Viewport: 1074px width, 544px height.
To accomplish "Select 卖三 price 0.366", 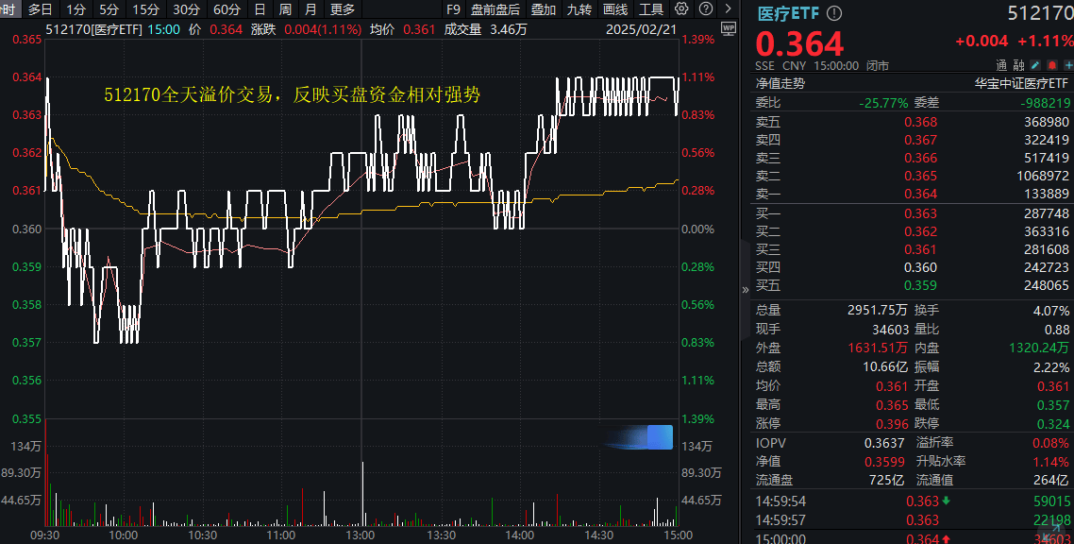I will [920, 158].
